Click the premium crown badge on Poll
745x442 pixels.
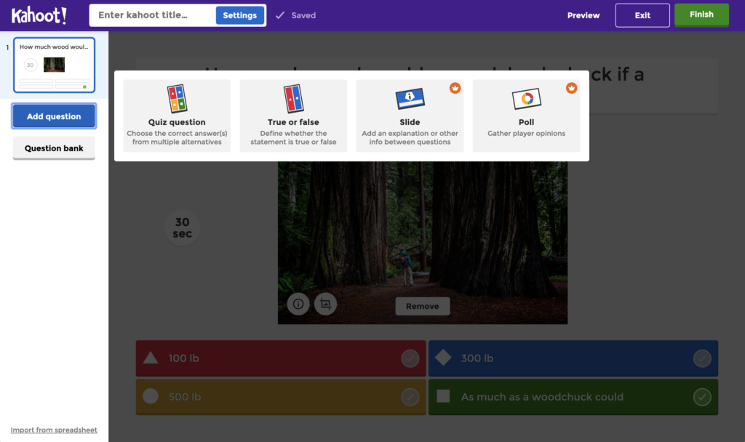point(572,87)
